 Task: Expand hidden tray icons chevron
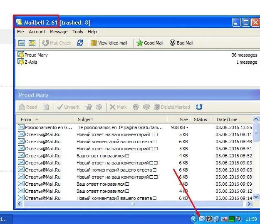point(194,219)
